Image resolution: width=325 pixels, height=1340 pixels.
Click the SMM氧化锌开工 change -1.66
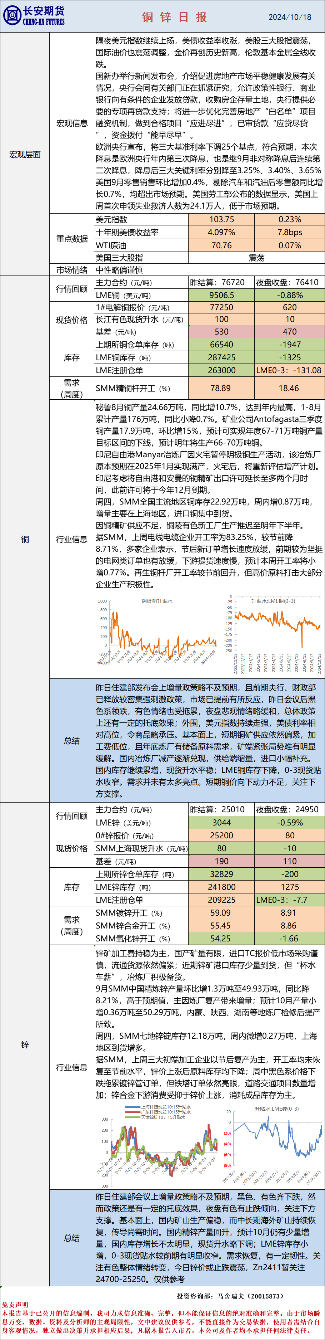[x=290, y=939]
